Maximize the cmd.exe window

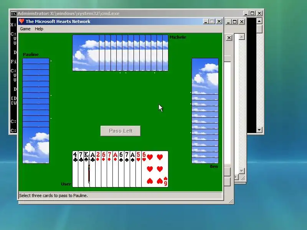click(253, 13)
